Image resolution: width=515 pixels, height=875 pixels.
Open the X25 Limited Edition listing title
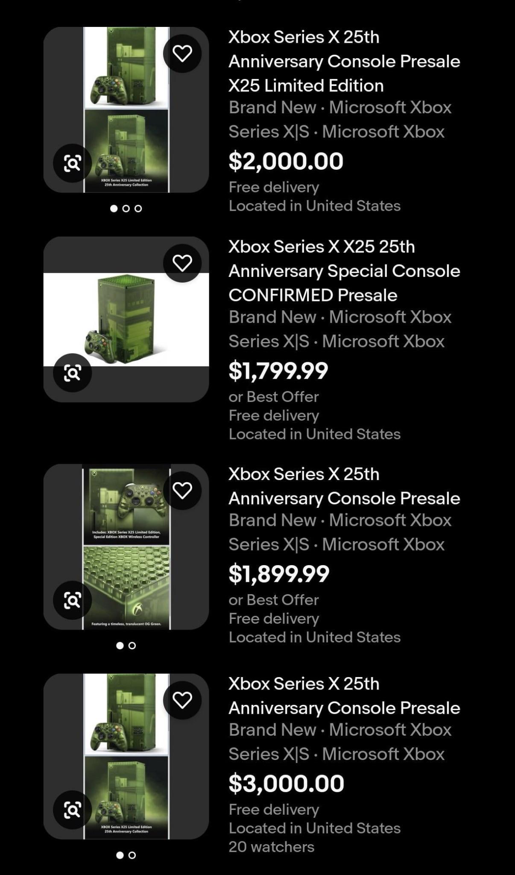point(344,62)
